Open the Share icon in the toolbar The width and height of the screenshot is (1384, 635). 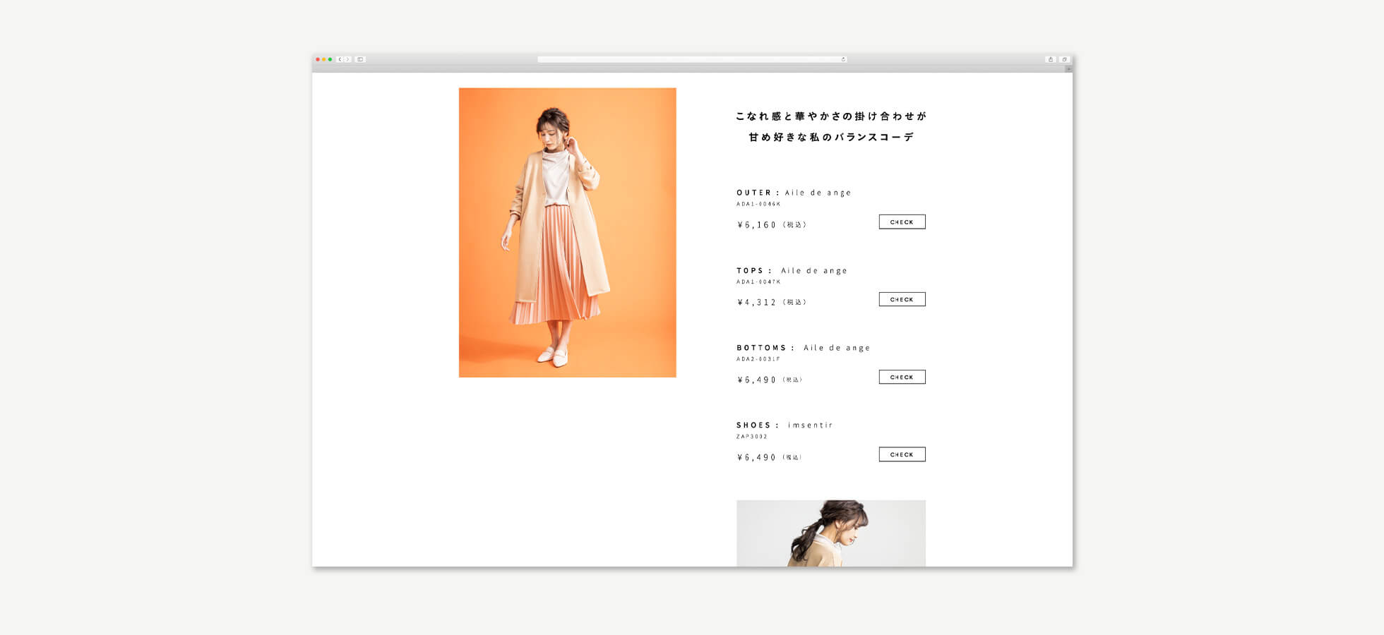click(1051, 59)
